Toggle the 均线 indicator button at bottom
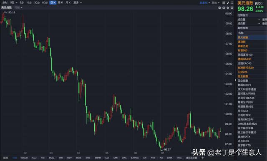The image size is (267, 161). 15,158
